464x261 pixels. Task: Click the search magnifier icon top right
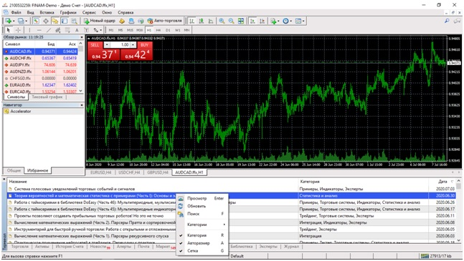447,21
